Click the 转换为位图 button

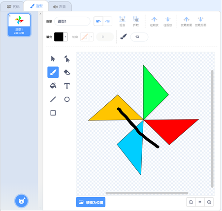(x=91, y=202)
